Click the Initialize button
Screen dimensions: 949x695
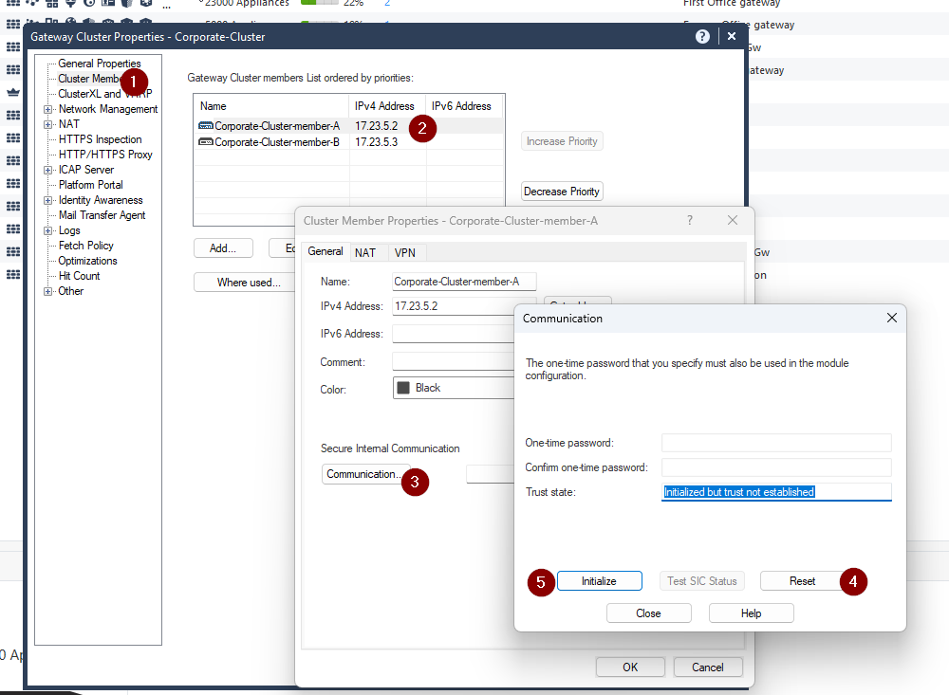click(x=600, y=580)
